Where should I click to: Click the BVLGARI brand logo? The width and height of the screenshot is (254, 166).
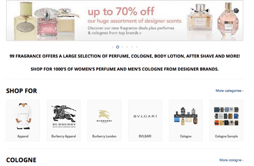(145, 116)
